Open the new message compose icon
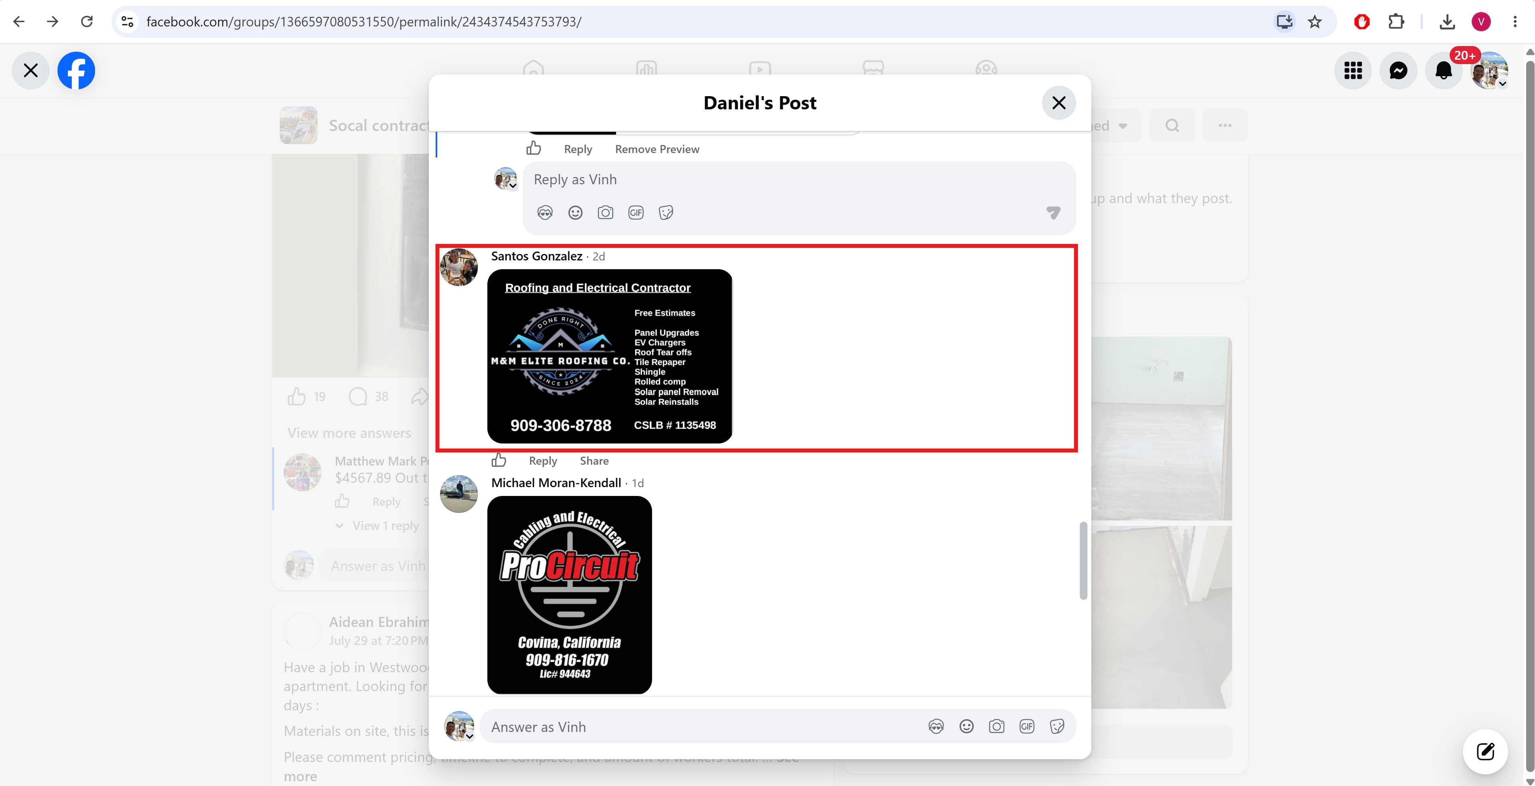 click(x=1485, y=751)
